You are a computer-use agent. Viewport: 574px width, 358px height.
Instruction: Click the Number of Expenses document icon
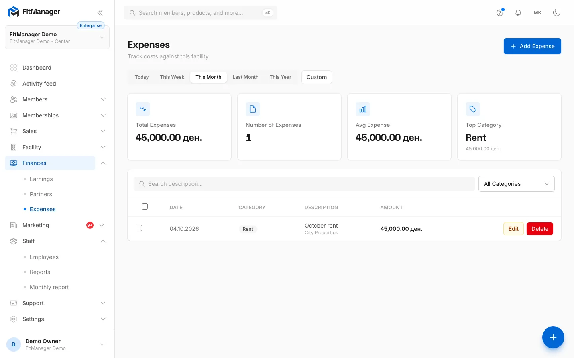point(253,109)
